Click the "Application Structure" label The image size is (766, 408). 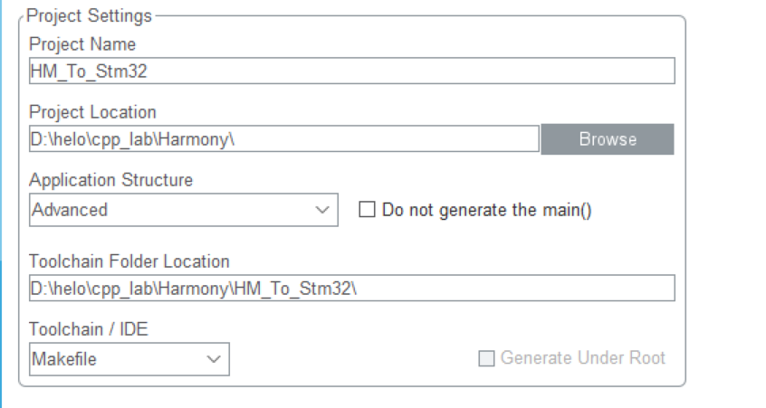pos(110,180)
